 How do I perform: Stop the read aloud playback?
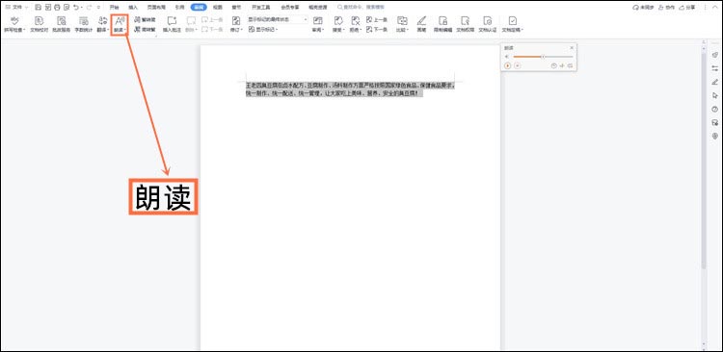[x=518, y=65]
